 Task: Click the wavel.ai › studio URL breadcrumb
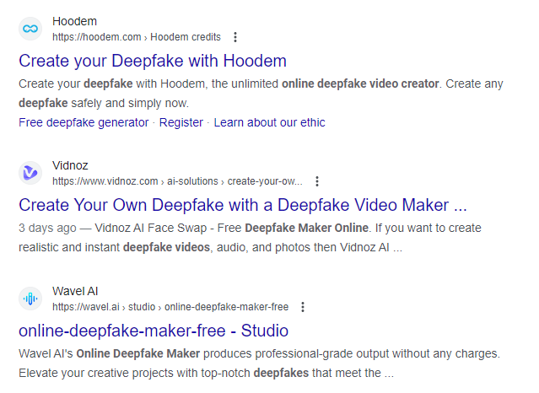(170, 307)
